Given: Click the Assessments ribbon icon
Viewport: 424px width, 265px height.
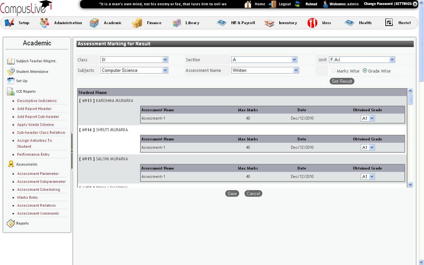Looking at the screenshot, I should [11, 164].
